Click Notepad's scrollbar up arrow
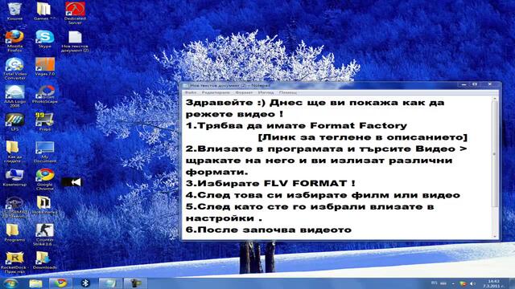 click(495, 99)
